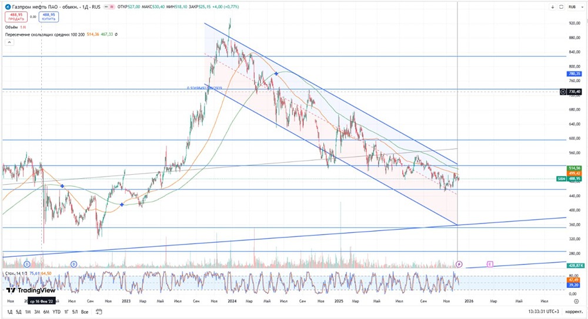This screenshot has width=588, height=319.
Task: Click the ОТКР 527,00 open value
Action: (129, 6)
